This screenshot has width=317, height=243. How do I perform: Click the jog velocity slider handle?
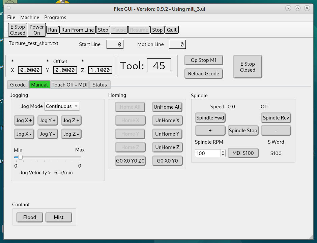point(21,157)
